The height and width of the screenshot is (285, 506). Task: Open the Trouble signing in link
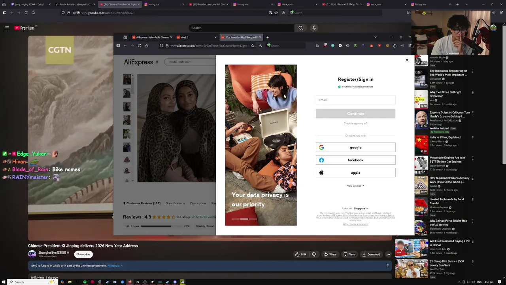[355, 123]
